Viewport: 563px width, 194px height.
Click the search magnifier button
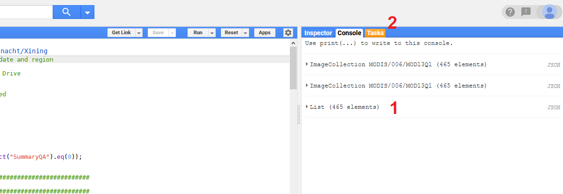tap(67, 12)
